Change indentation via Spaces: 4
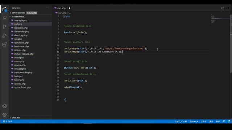 [x=194, y=121]
